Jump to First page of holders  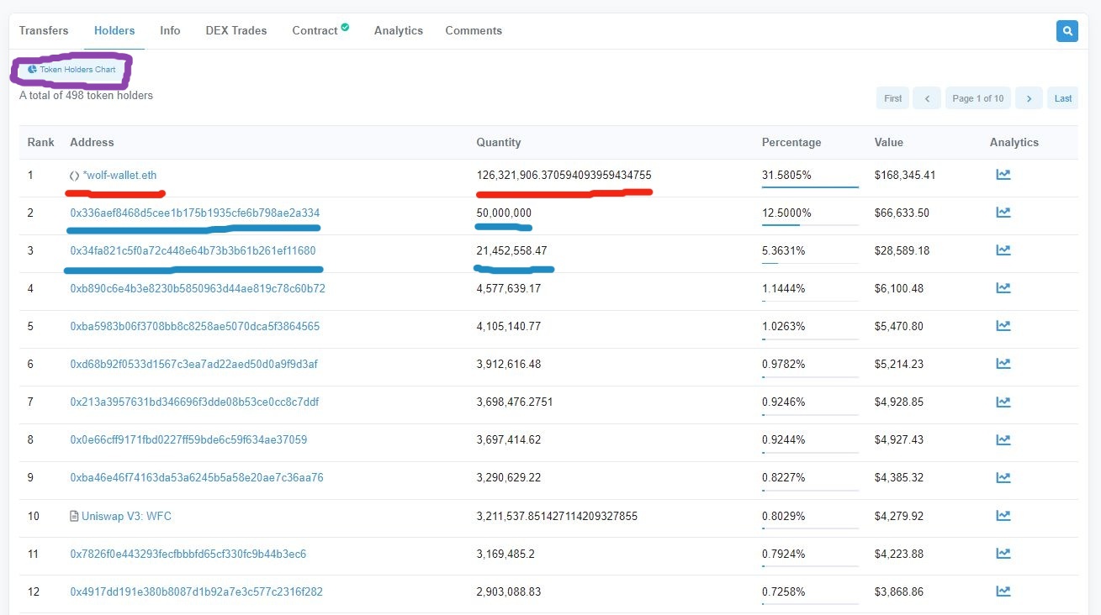tap(893, 98)
